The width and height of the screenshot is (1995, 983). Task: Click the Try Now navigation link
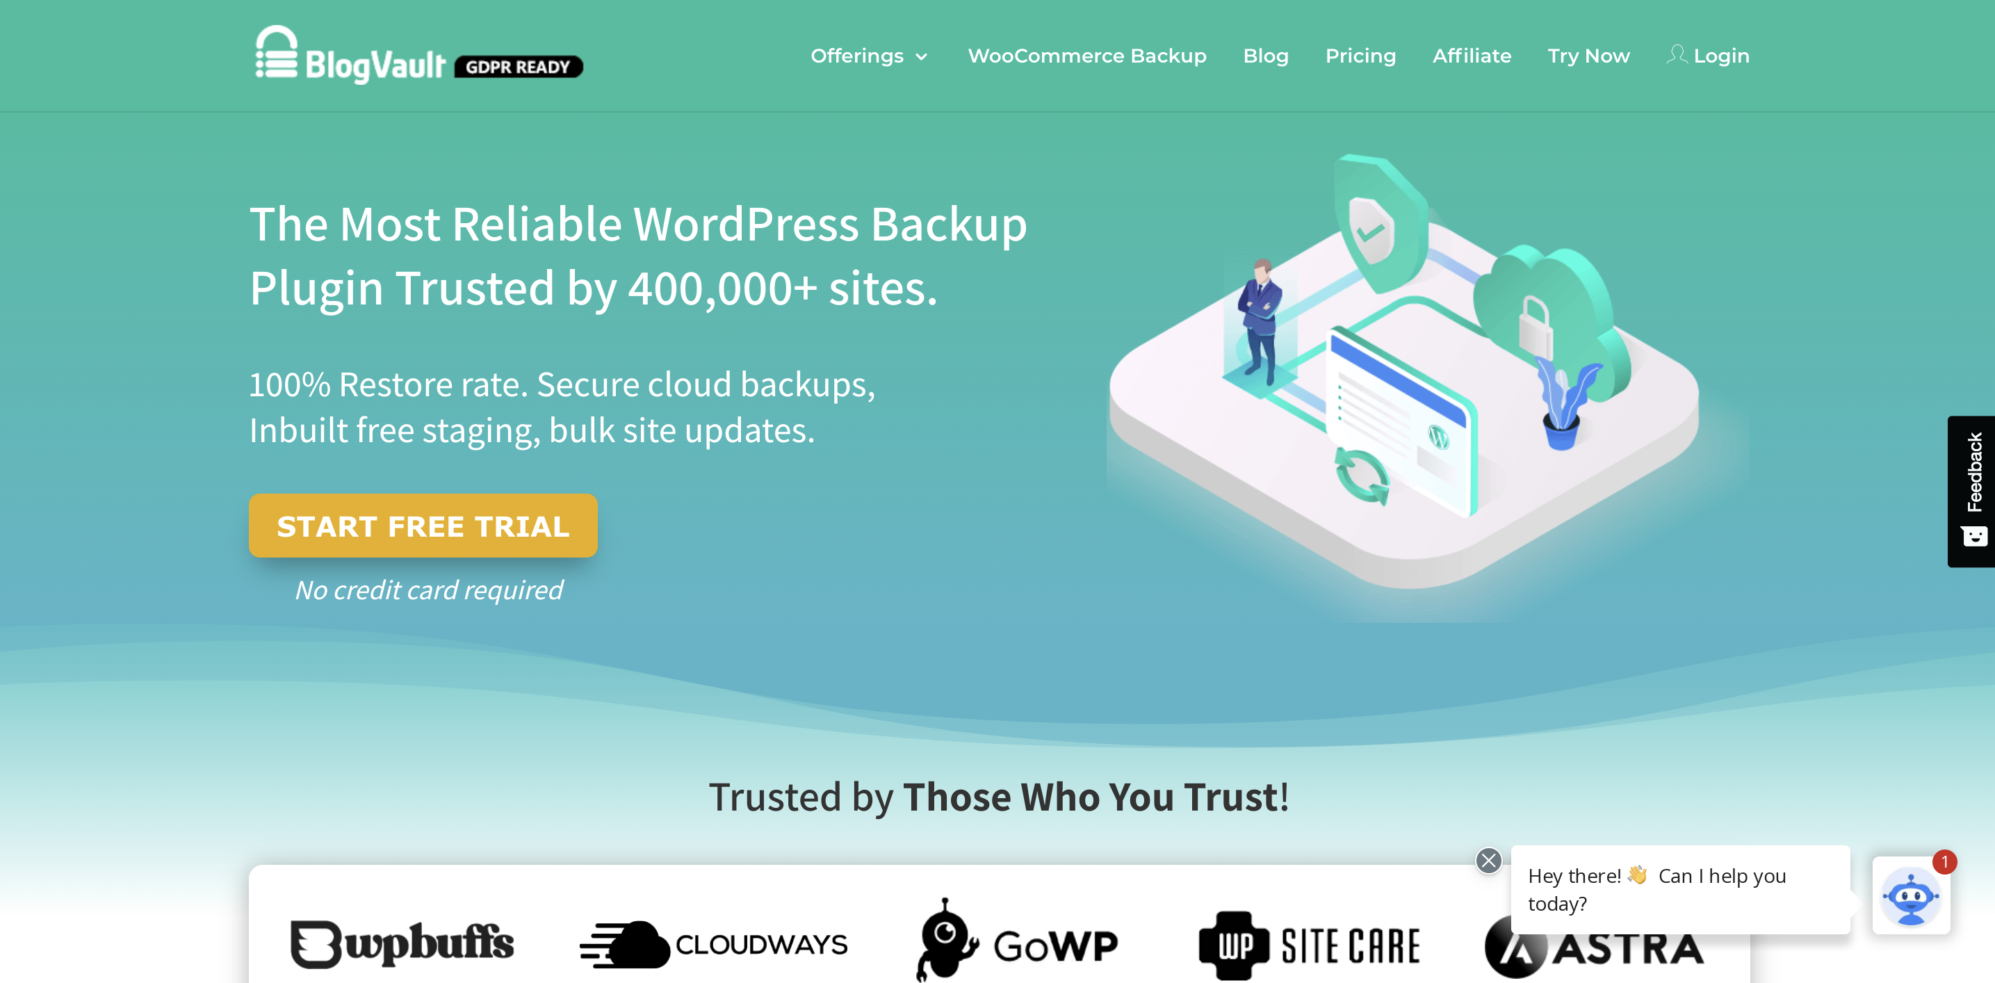(1586, 55)
